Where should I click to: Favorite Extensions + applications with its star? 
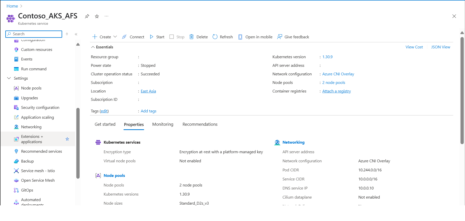(67, 139)
